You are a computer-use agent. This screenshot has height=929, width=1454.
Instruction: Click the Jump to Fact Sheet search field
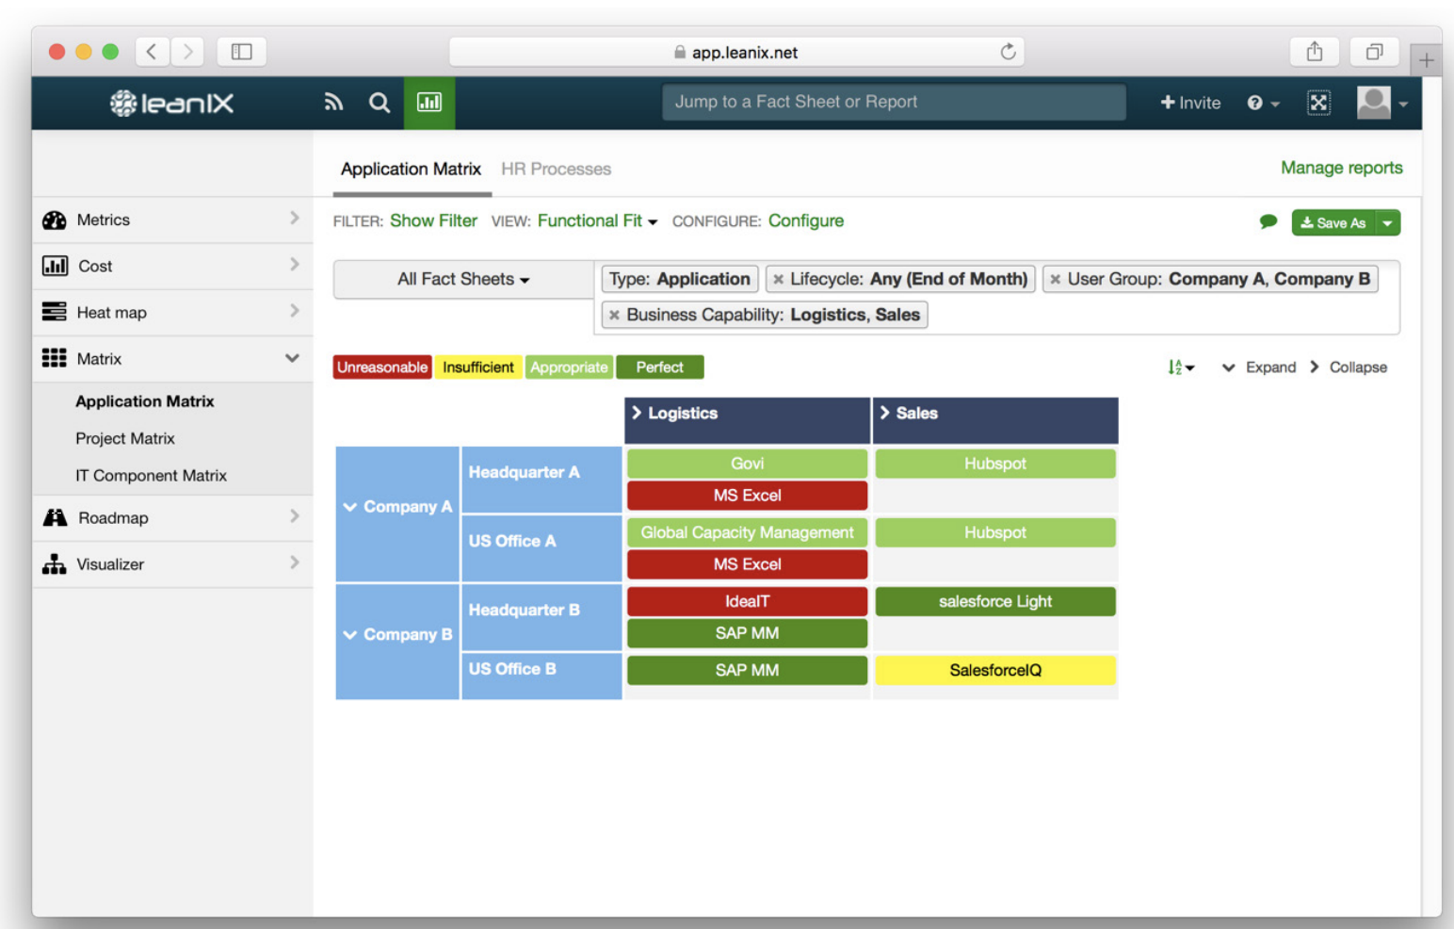[894, 102]
